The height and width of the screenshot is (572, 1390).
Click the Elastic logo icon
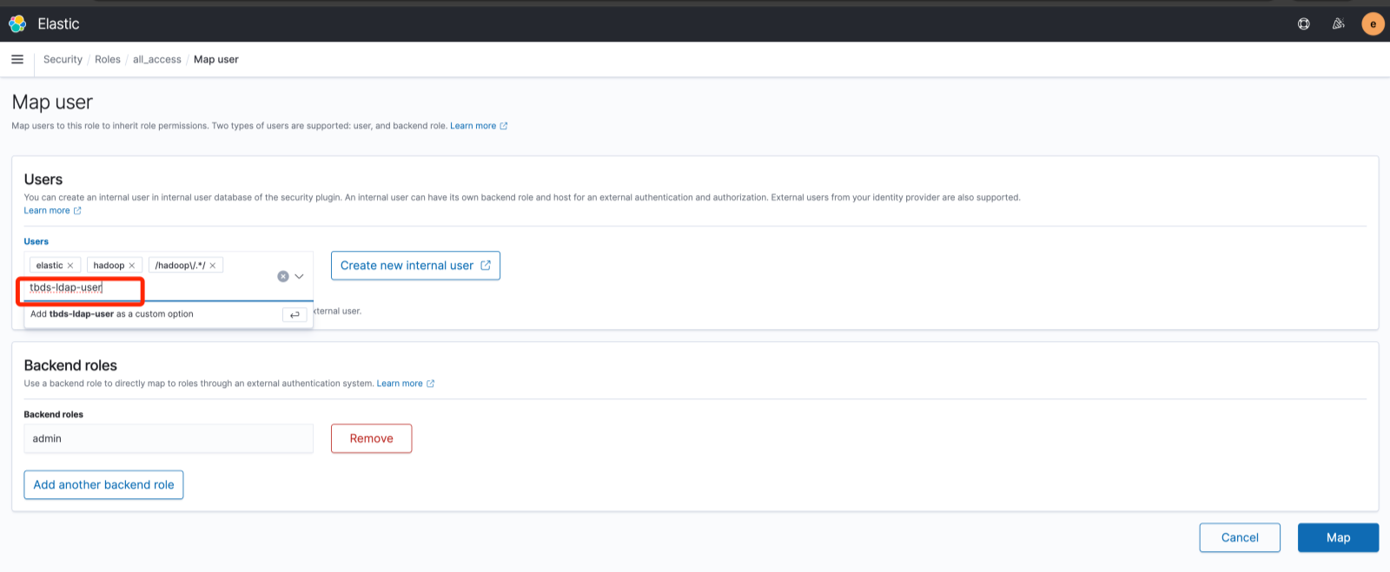17,24
